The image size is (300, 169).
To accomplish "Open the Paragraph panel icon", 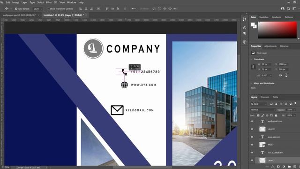I will click(x=244, y=33).
